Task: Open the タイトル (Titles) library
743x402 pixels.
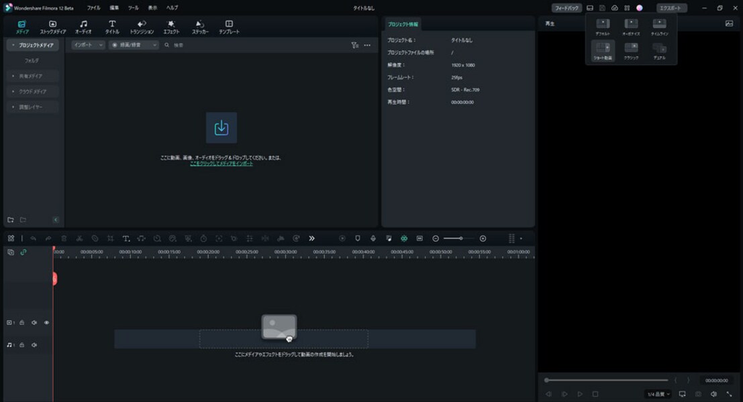Action: tap(112, 27)
